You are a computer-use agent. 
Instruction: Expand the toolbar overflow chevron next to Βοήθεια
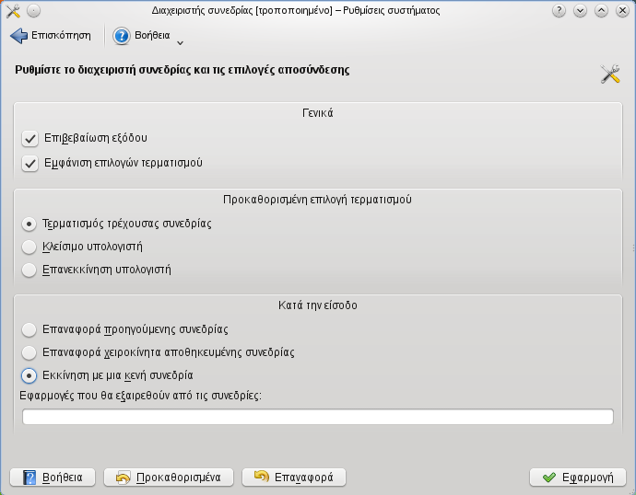pyautogui.click(x=180, y=43)
